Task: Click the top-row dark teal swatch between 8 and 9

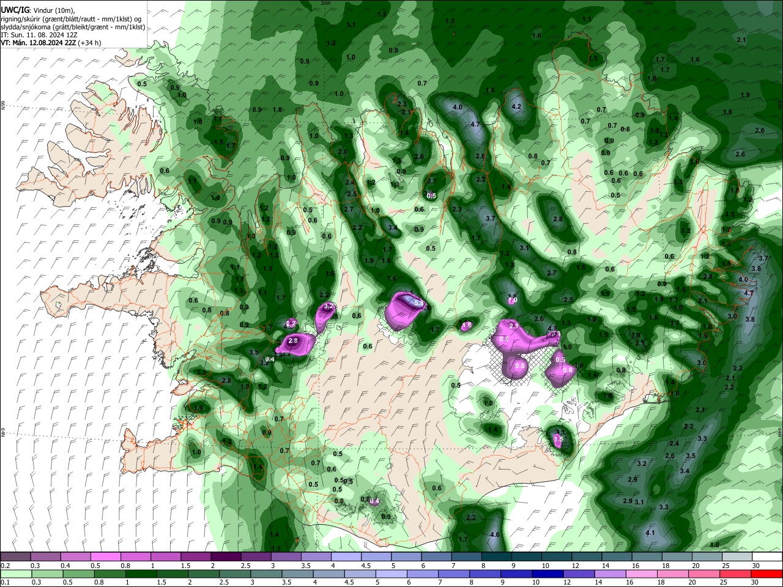Action: (x=496, y=557)
